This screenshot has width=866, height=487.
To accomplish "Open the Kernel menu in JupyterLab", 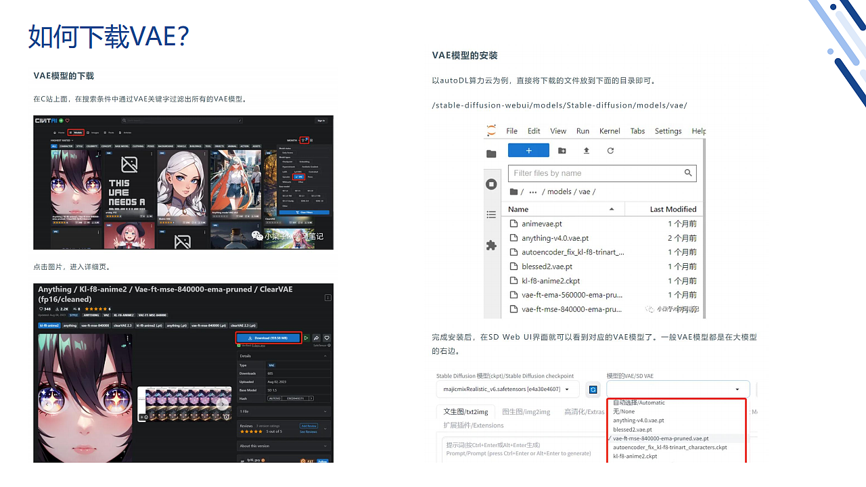I will (x=610, y=131).
